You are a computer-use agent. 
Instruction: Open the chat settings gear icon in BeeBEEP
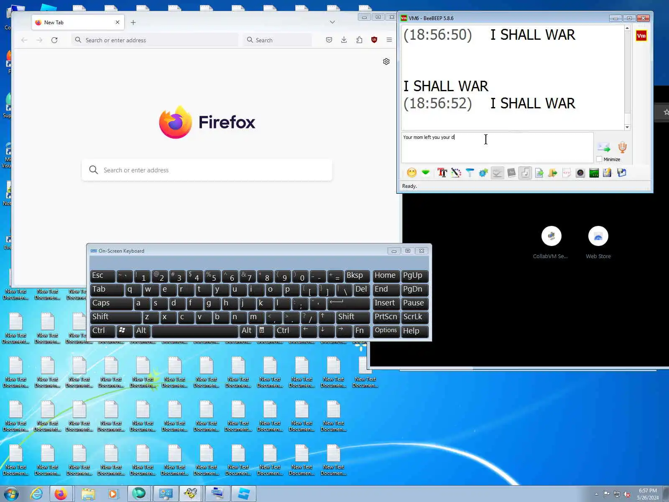pyautogui.click(x=483, y=173)
